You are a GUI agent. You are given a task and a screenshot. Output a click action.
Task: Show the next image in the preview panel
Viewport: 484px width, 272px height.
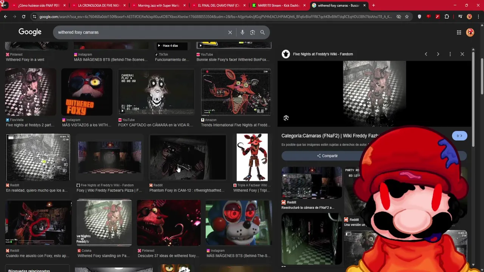[x=438, y=54]
